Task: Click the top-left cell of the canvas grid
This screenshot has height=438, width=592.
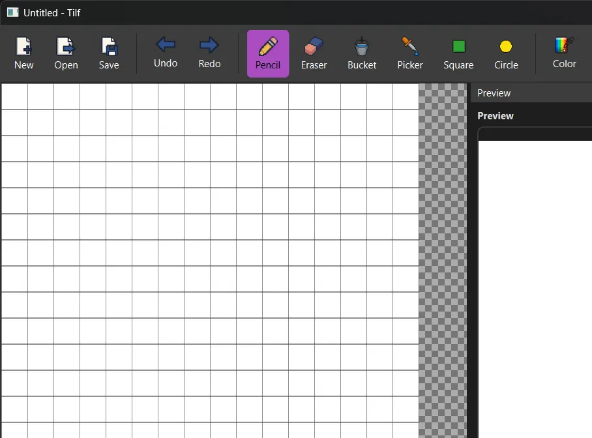Action: click(14, 96)
